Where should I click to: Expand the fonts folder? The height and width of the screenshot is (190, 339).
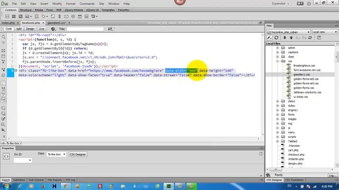pos(278,115)
